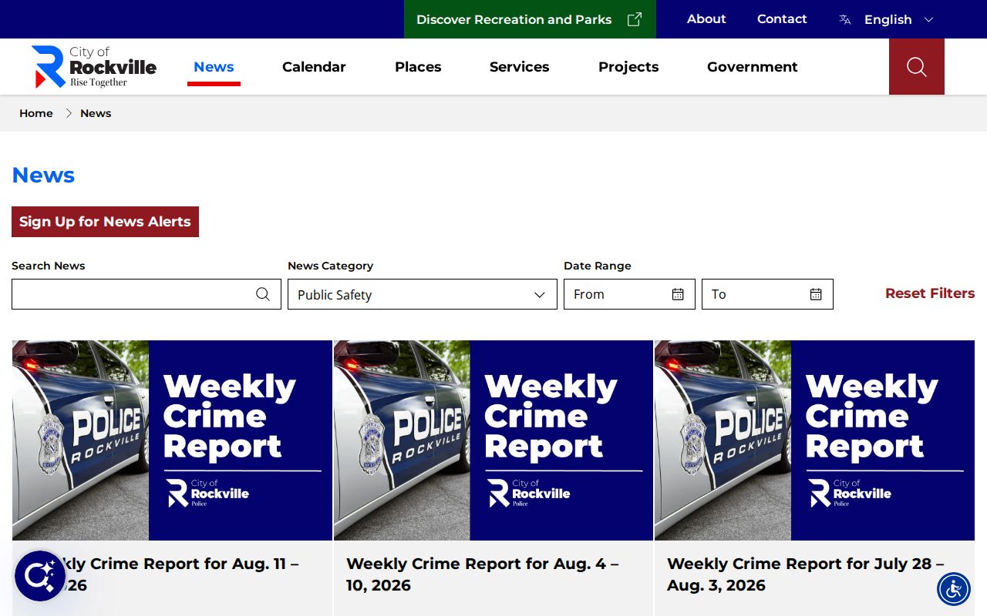
Task: Open the Places menu
Action: click(x=418, y=67)
